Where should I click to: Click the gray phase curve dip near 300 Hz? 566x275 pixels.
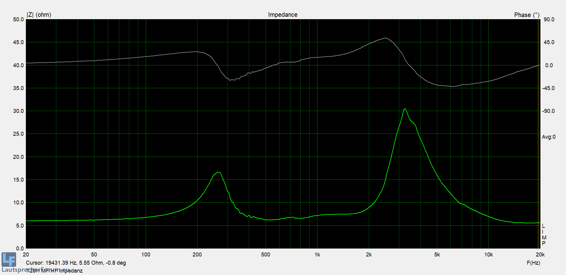231,80
